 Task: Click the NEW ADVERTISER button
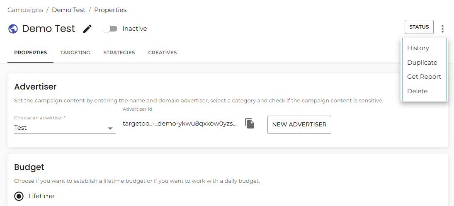299,125
